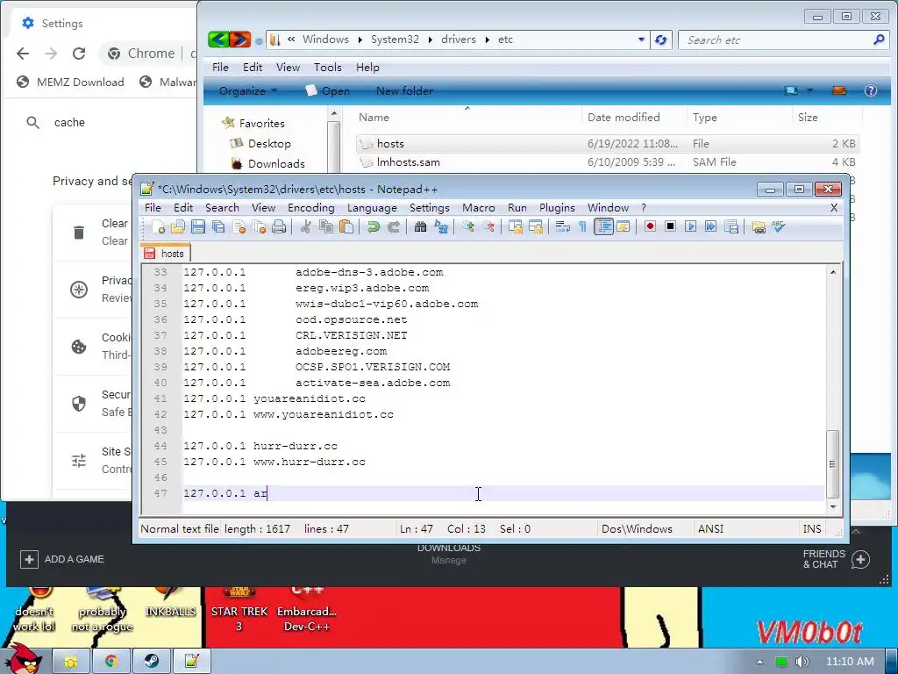The width and height of the screenshot is (898, 674).
Task: Click the Print icon in Notepad++ toolbar
Action: tap(279, 227)
